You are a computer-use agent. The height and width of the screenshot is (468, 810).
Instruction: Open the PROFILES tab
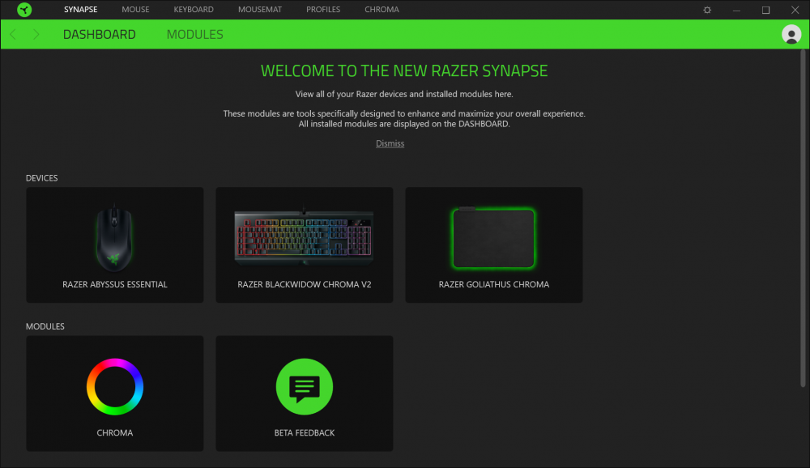pos(323,9)
